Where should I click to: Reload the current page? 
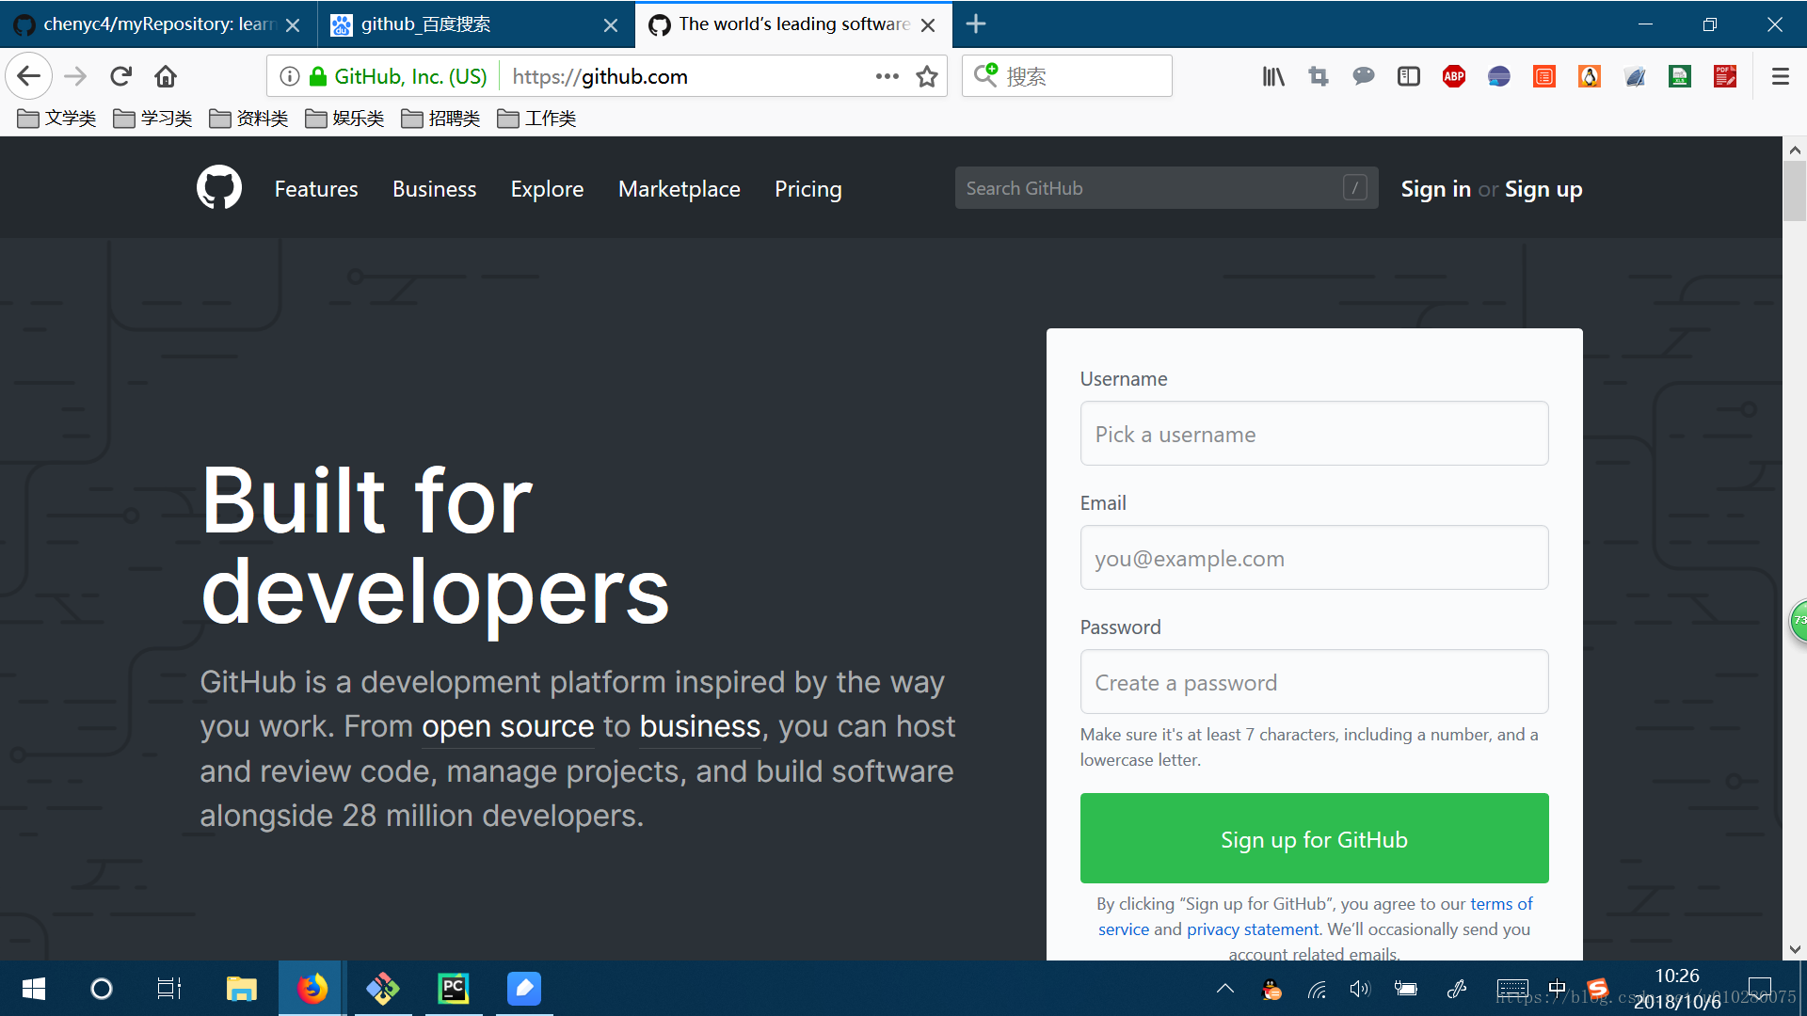pyautogui.click(x=120, y=76)
